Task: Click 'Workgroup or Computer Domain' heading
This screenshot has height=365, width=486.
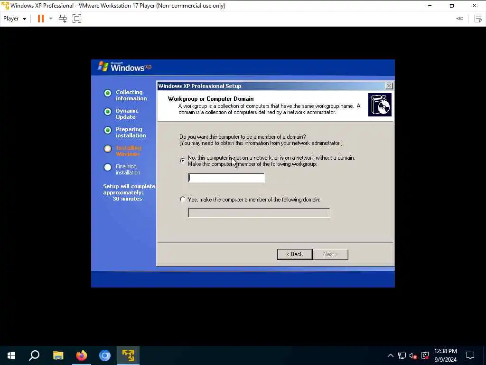Action: click(x=211, y=99)
